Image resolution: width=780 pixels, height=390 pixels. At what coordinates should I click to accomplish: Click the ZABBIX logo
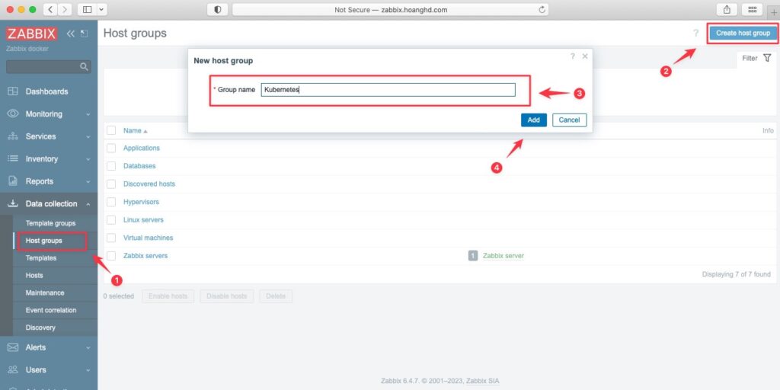[x=31, y=34]
